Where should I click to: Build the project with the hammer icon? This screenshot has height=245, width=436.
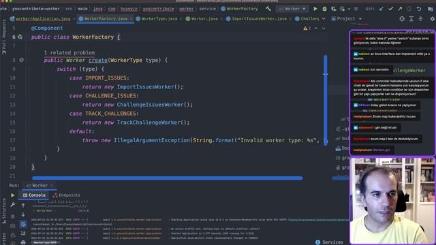pos(268,9)
